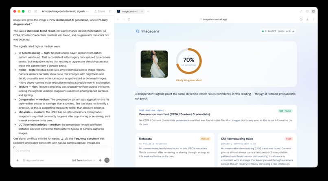Click the 3 independent signals summary sentence
Image resolution: width=328 pixels, height=181 pixels.
215,96
